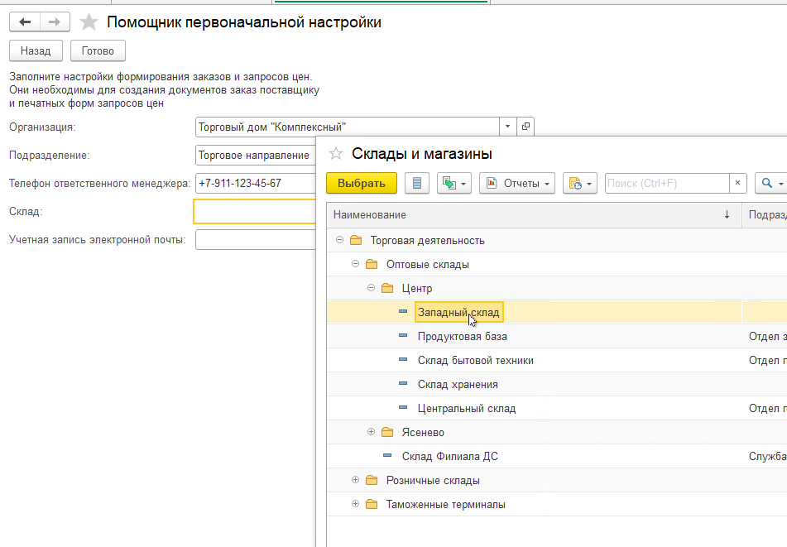Click the Готово button
Viewport: 787px width, 547px height.
coord(98,50)
